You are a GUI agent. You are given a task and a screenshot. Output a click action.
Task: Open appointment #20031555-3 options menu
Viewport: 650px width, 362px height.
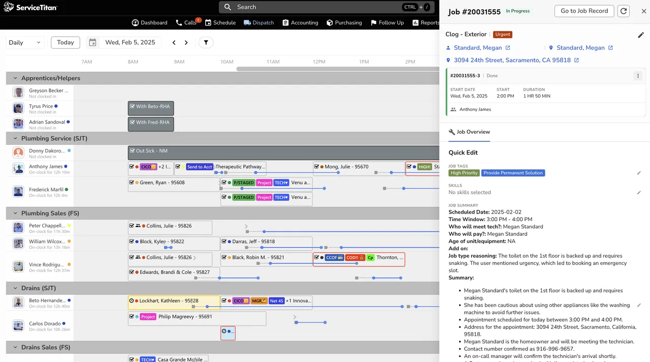[638, 76]
